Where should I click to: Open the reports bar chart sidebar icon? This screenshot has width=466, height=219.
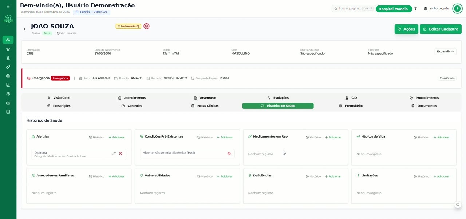coord(8,85)
